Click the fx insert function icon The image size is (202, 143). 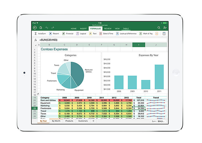coord(36,40)
